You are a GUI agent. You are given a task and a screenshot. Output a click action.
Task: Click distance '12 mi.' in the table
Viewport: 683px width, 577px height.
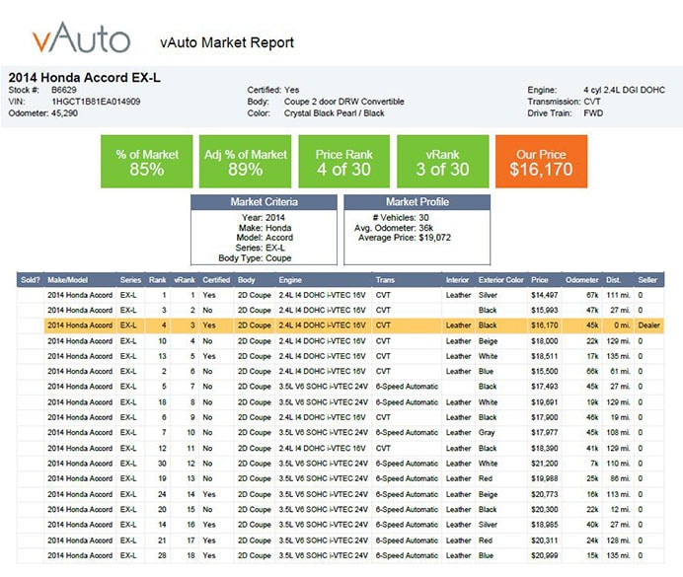click(620, 510)
